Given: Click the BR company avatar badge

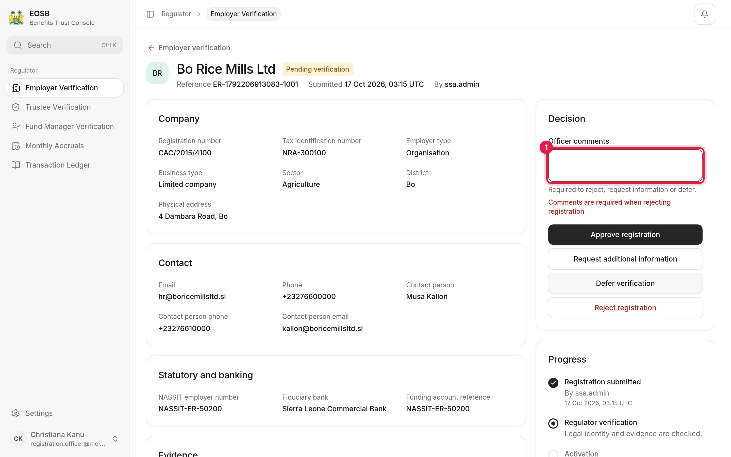Looking at the screenshot, I should coord(157,73).
